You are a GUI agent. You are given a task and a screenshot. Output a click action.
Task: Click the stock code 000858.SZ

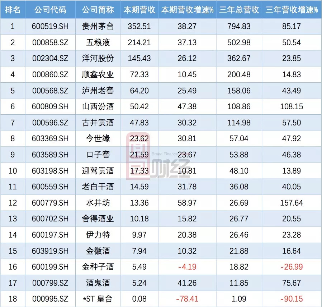pyautogui.click(x=50, y=42)
